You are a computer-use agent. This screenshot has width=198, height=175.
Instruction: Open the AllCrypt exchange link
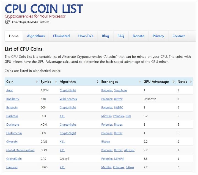129,150
